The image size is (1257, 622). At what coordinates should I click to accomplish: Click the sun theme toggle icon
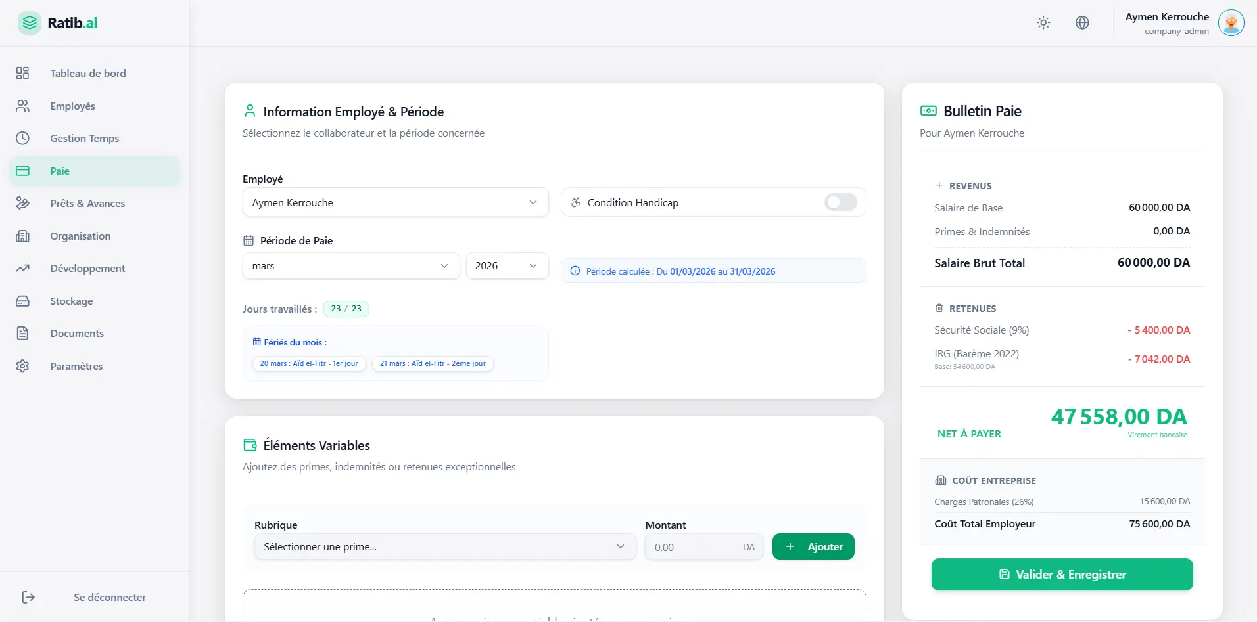1043,23
